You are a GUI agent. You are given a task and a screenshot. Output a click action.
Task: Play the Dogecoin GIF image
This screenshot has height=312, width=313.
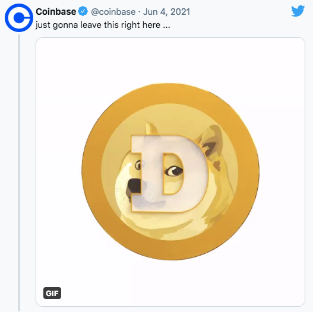pos(170,172)
